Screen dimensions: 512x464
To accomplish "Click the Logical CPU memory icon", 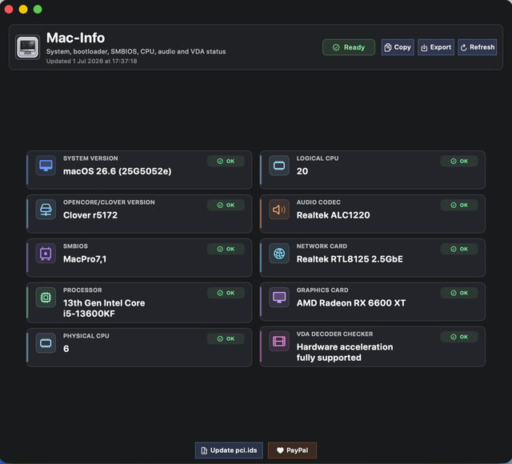I will pyautogui.click(x=279, y=166).
